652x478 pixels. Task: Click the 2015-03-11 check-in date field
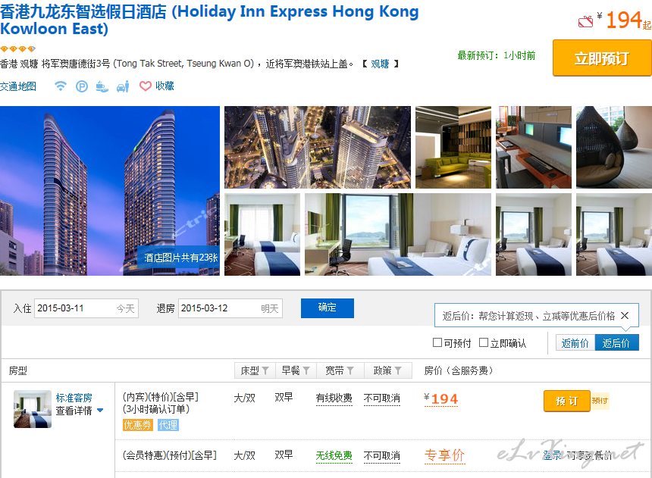tap(86, 308)
